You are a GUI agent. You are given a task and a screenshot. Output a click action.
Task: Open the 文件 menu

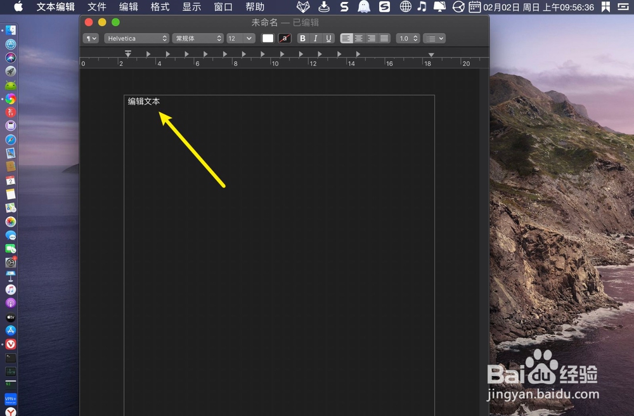(x=97, y=7)
